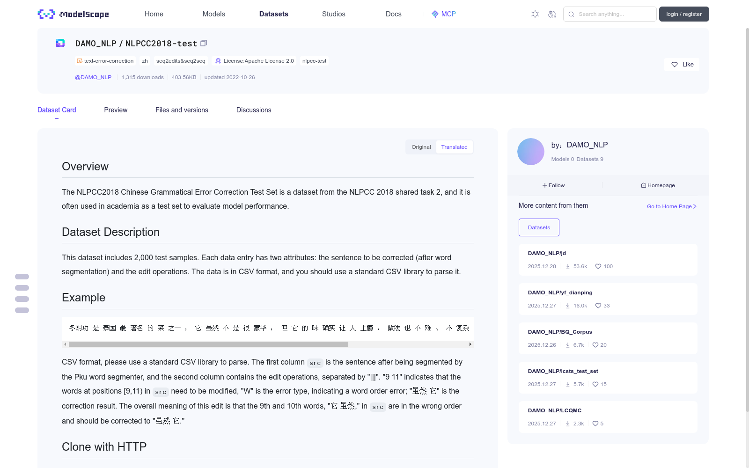Viewport: 749px width, 468px height.
Task: Click heart icon on yf_dianping card
Action: [598, 306]
